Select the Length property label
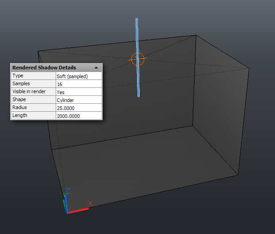275x234 pixels. 20,115
